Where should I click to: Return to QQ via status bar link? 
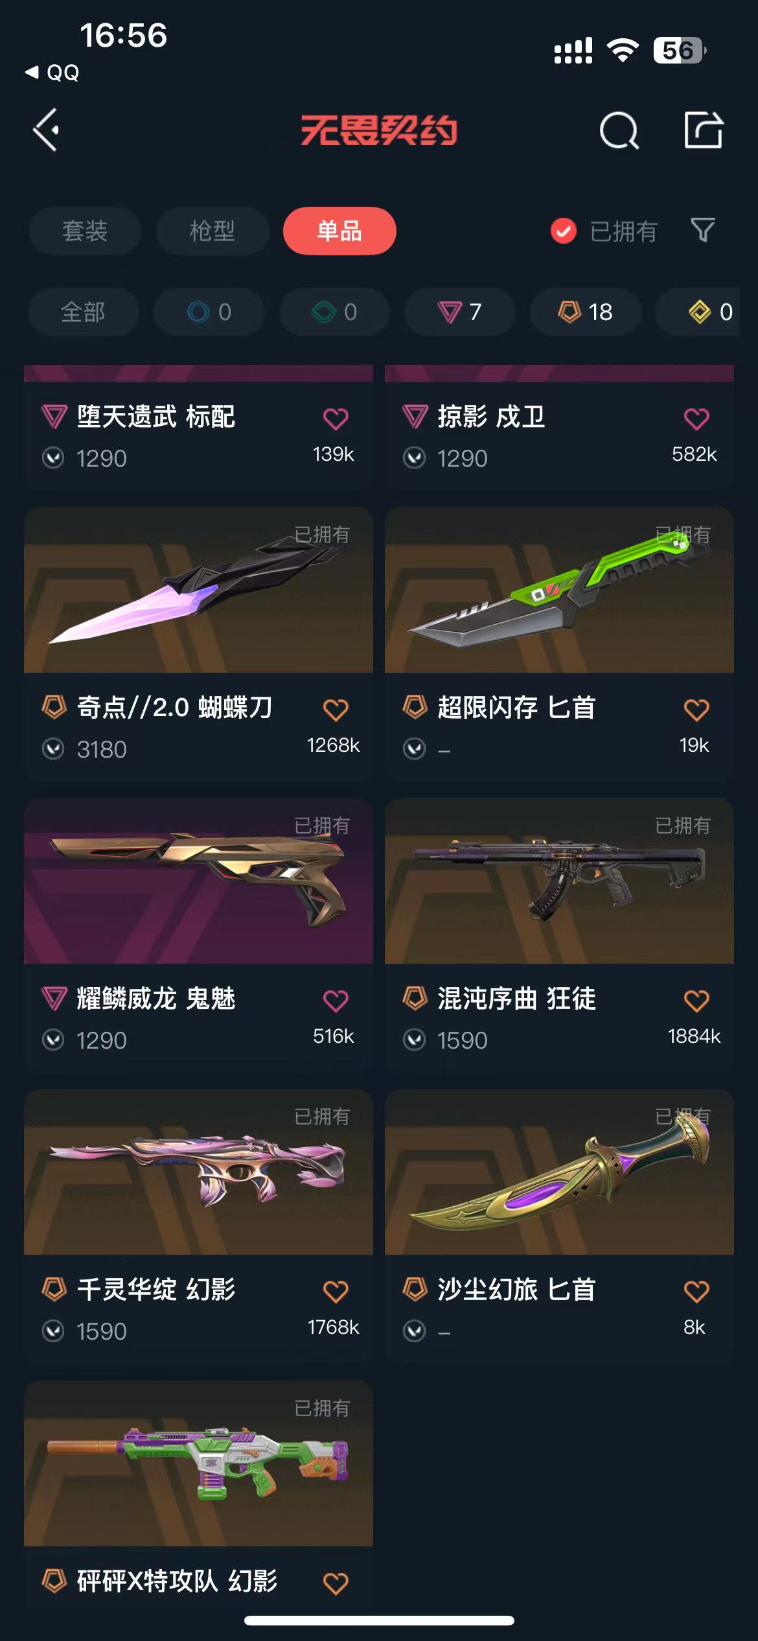52,72
